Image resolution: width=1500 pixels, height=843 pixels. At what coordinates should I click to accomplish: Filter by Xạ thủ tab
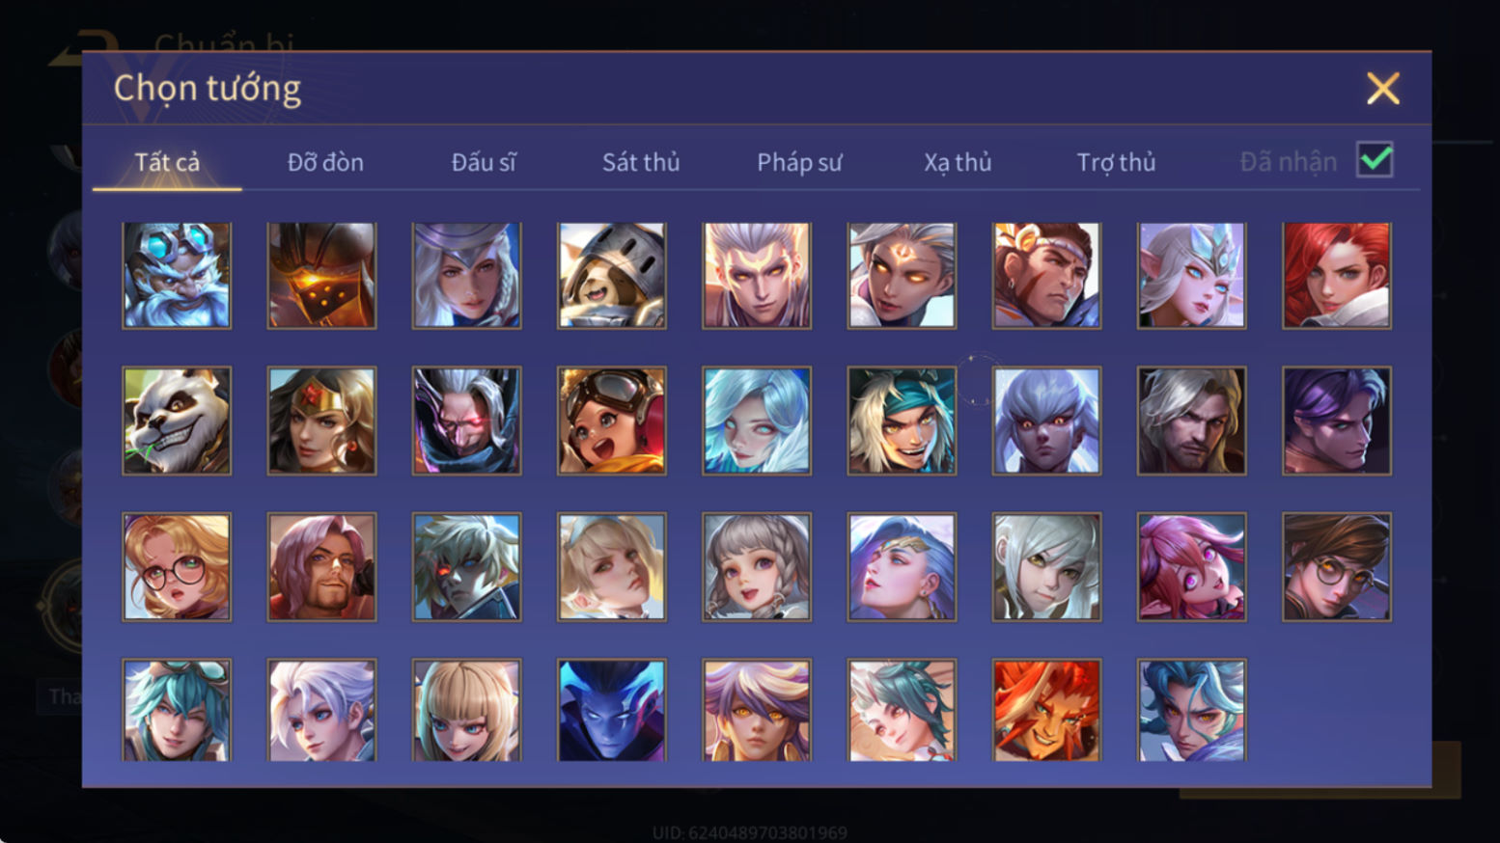958,162
